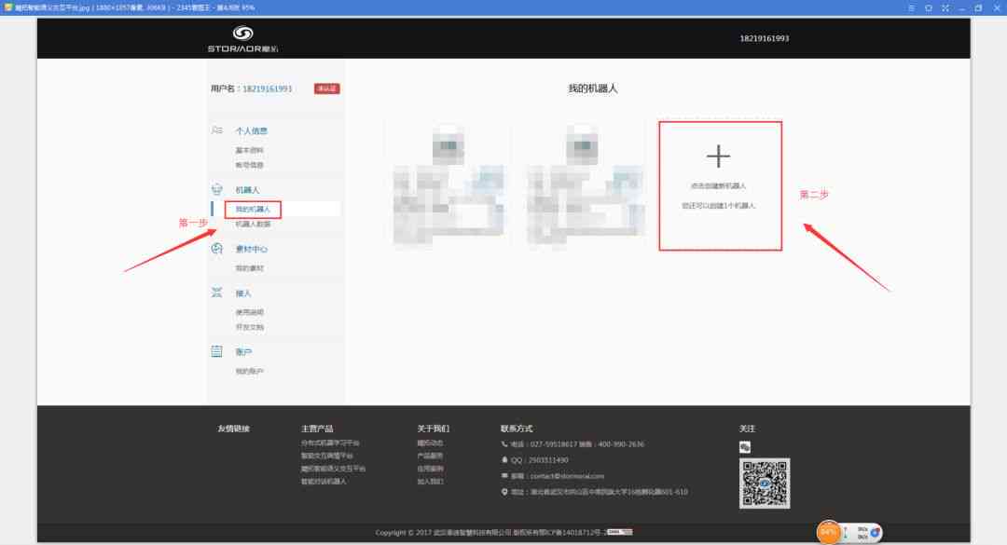
Task: Click the WeChat icon under 关注
Action: (745, 447)
